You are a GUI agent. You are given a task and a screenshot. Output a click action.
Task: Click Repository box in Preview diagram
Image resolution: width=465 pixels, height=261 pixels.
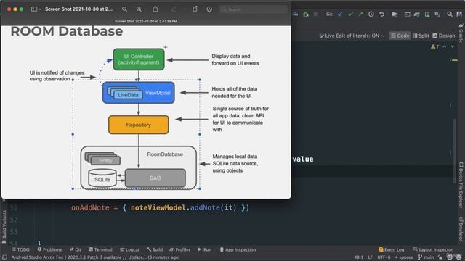(x=139, y=125)
